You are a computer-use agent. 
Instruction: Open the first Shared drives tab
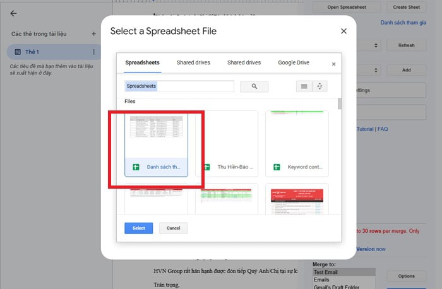click(193, 62)
